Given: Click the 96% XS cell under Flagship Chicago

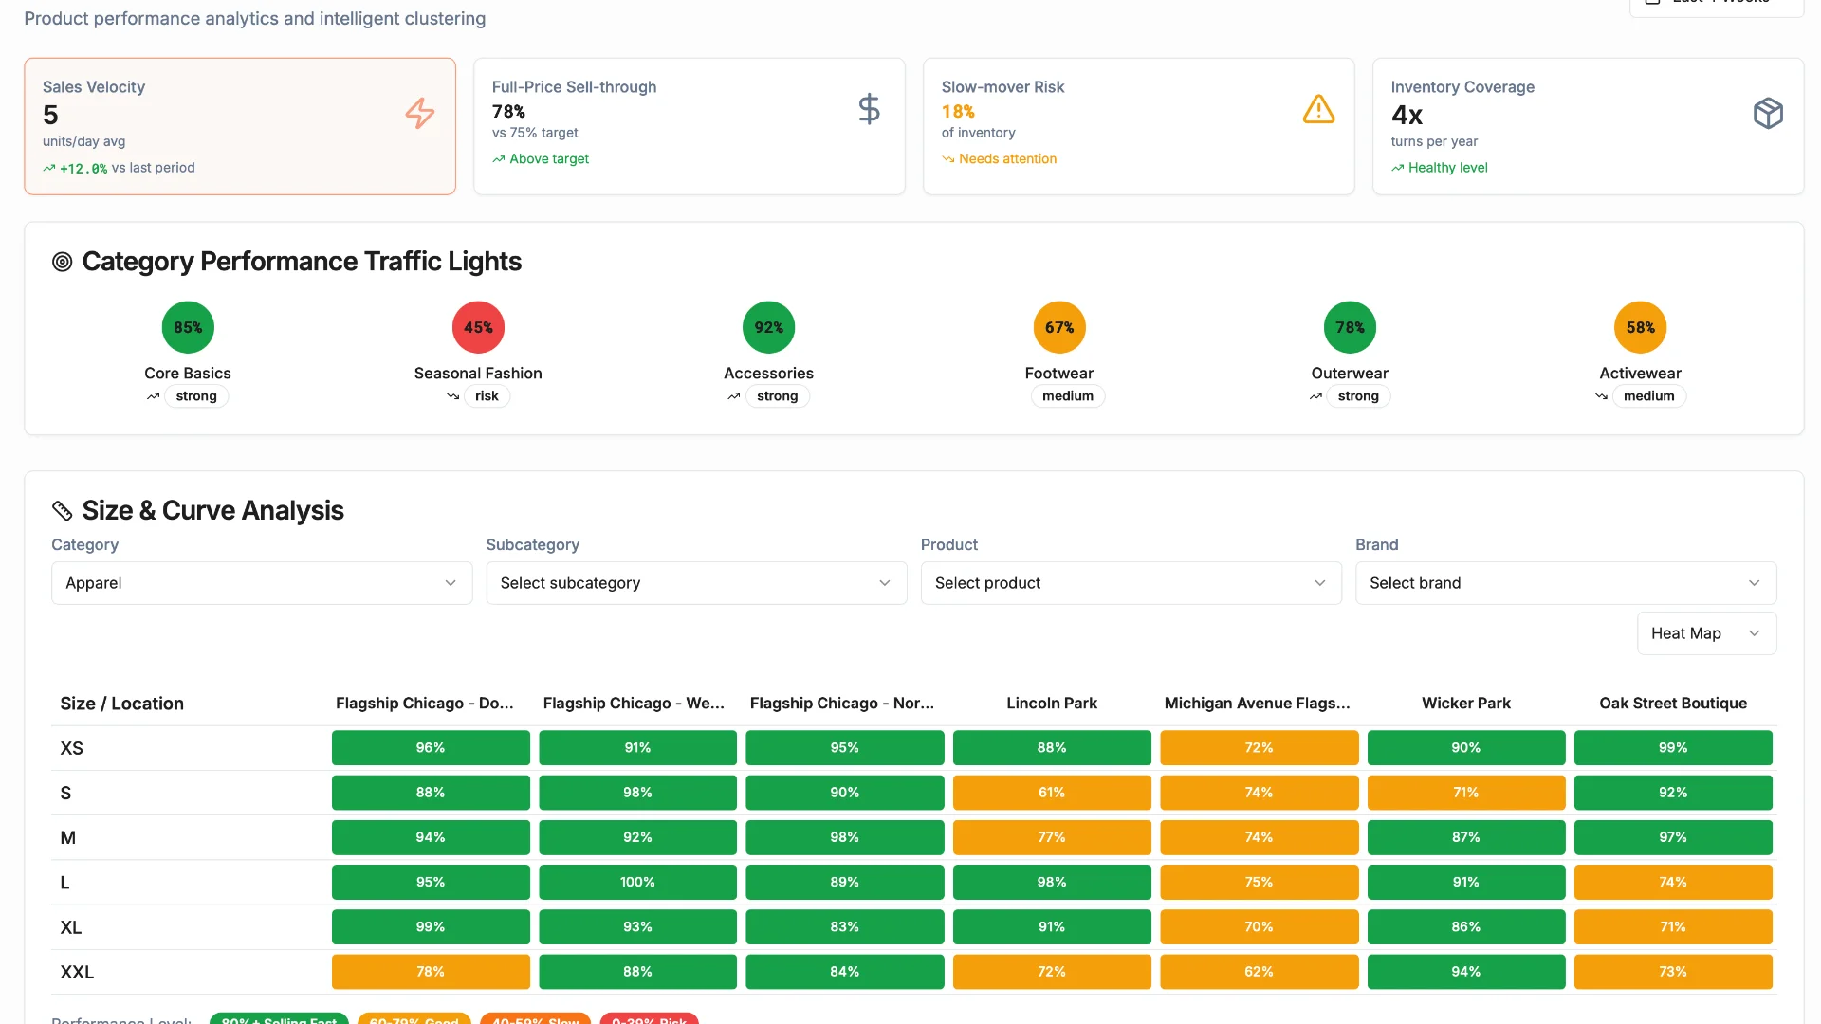Looking at the screenshot, I should (x=431, y=747).
